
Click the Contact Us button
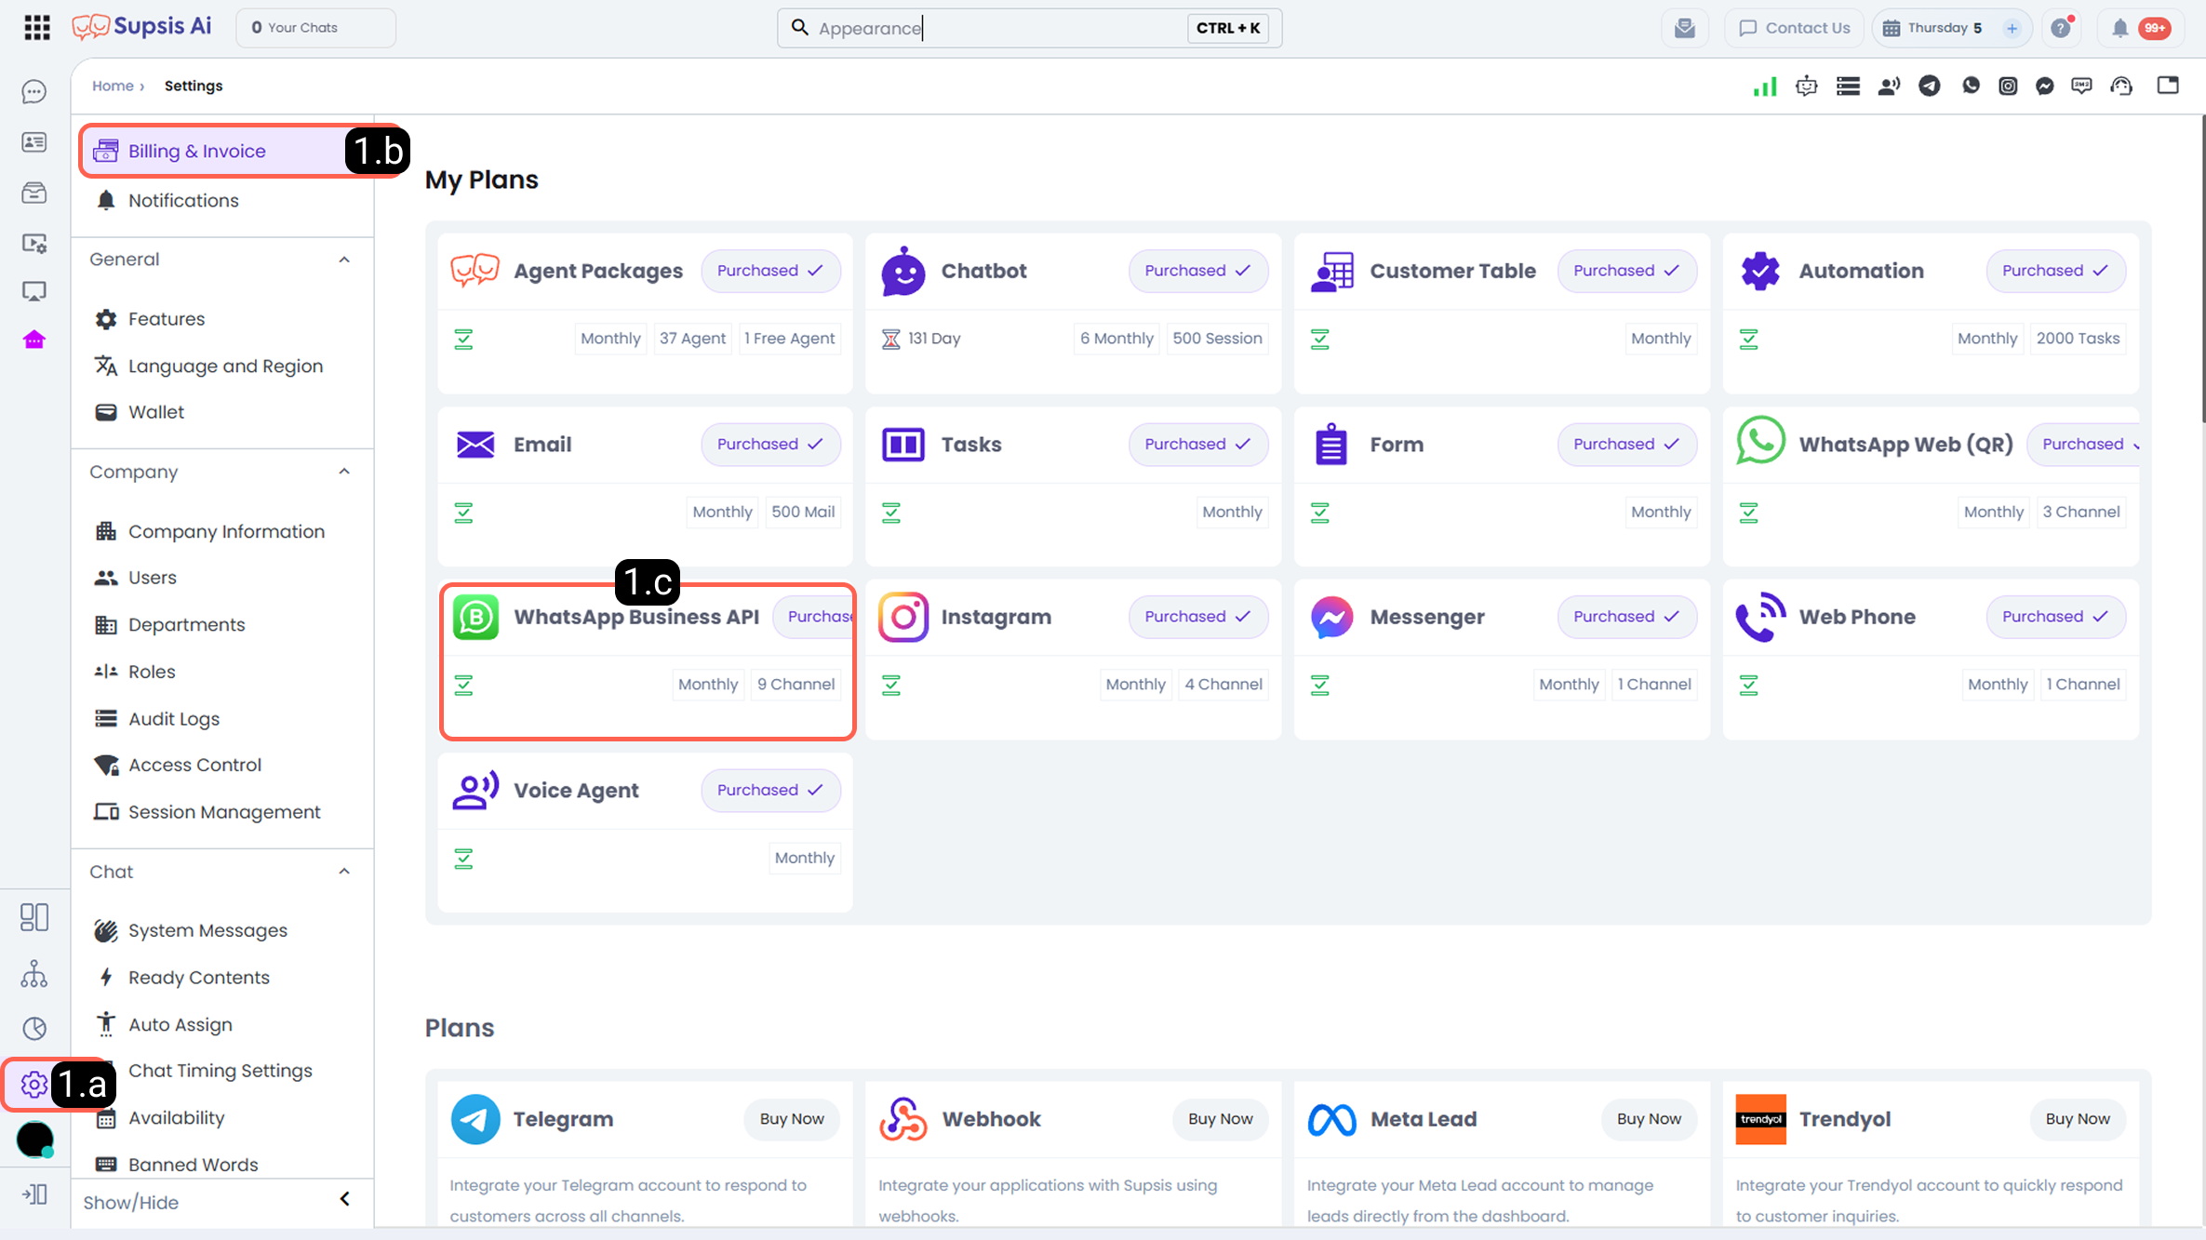click(1794, 28)
